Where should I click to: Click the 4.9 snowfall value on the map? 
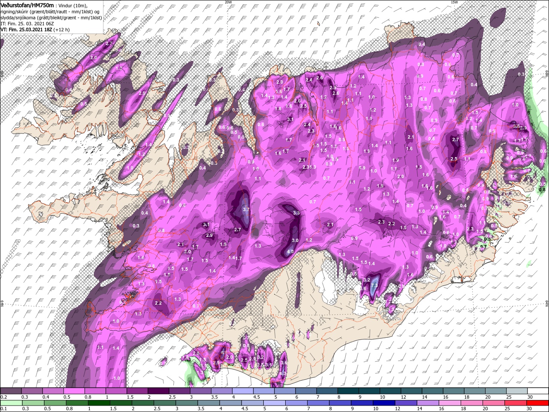tap(290, 252)
